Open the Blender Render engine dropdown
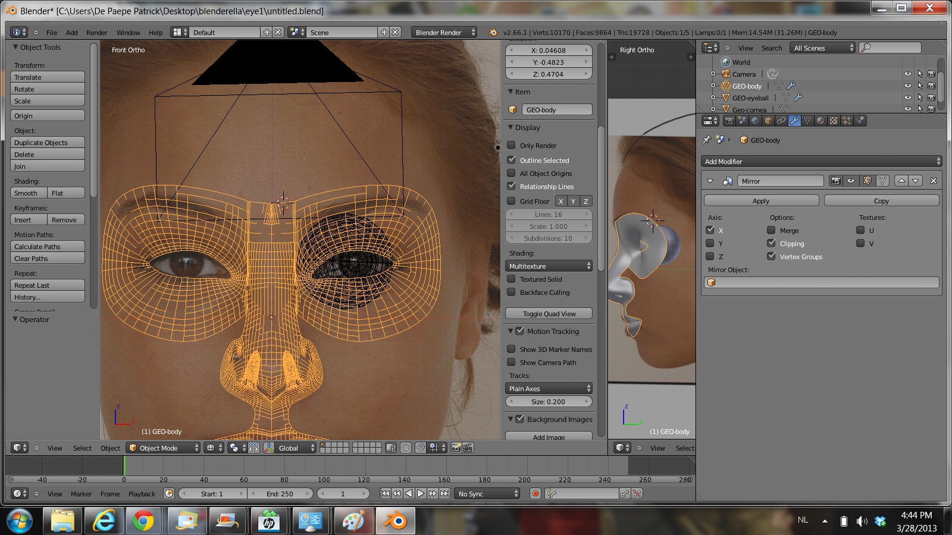The image size is (952, 535). click(444, 32)
